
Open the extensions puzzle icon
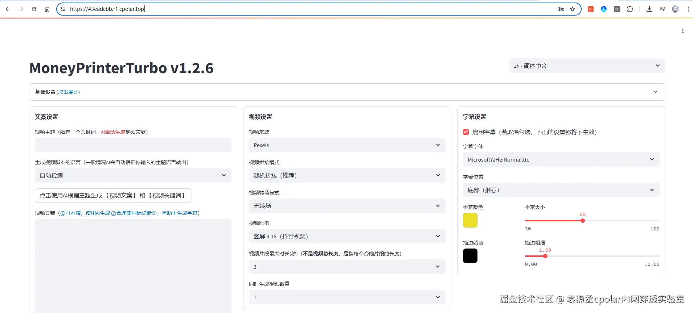click(630, 9)
